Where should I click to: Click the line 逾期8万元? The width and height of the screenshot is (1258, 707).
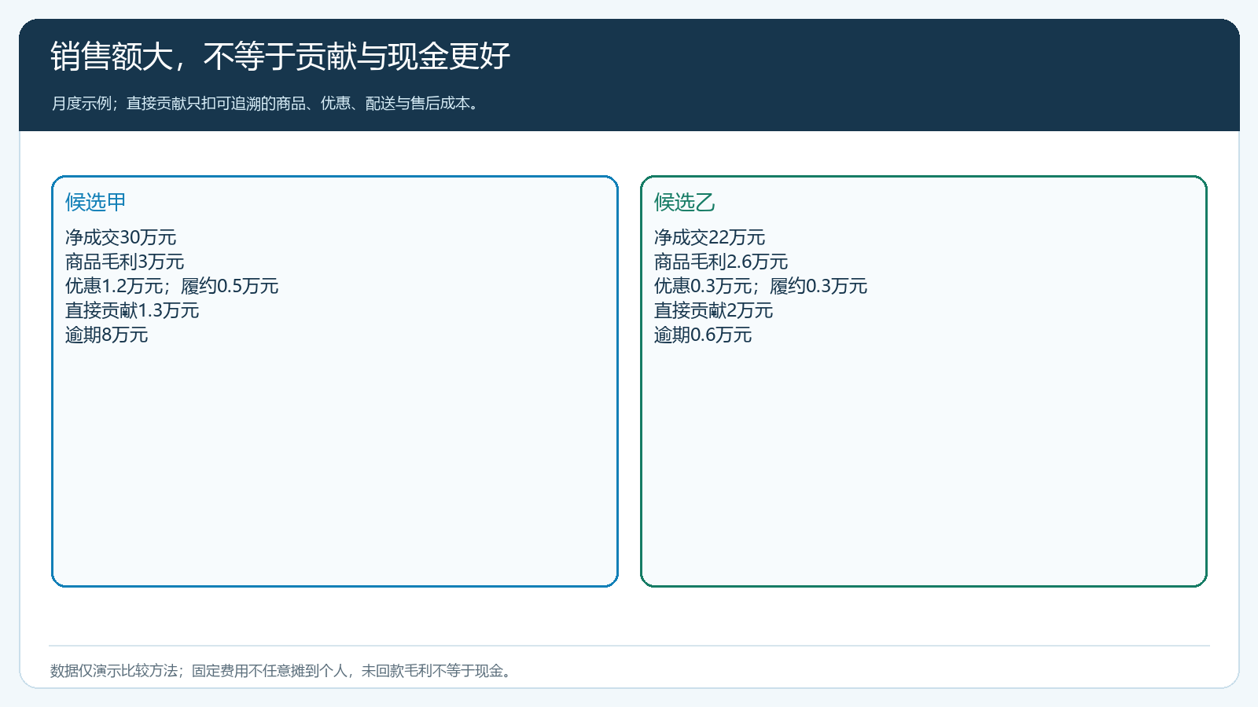pyautogui.click(x=107, y=335)
